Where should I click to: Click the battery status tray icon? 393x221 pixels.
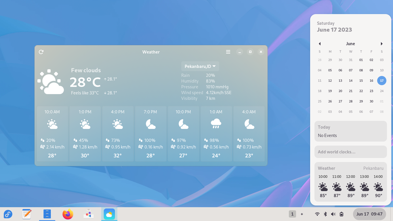[342, 214]
